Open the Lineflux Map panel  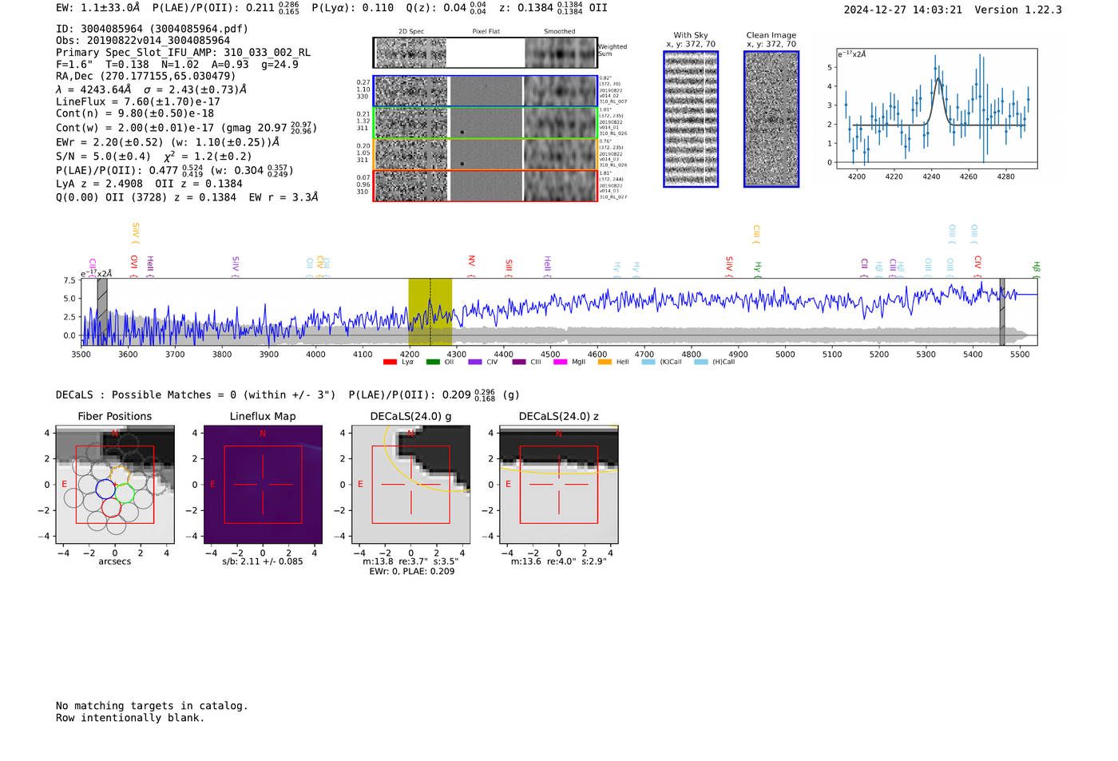[263, 485]
